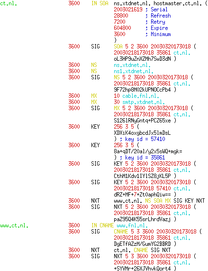Click the 'key id = 35861' comment
The image size is (208, 271).
tap(145, 158)
